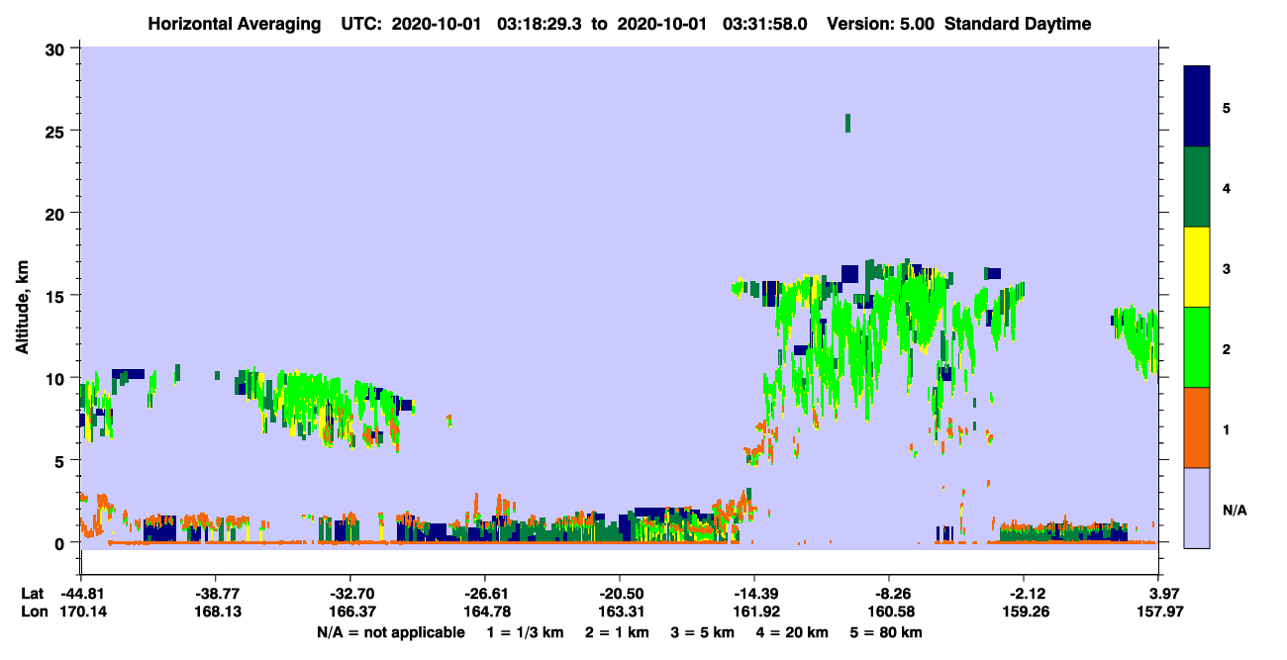Click the 'Lat' row label
Screen dimensions: 1287x660
pyautogui.click(x=32, y=594)
